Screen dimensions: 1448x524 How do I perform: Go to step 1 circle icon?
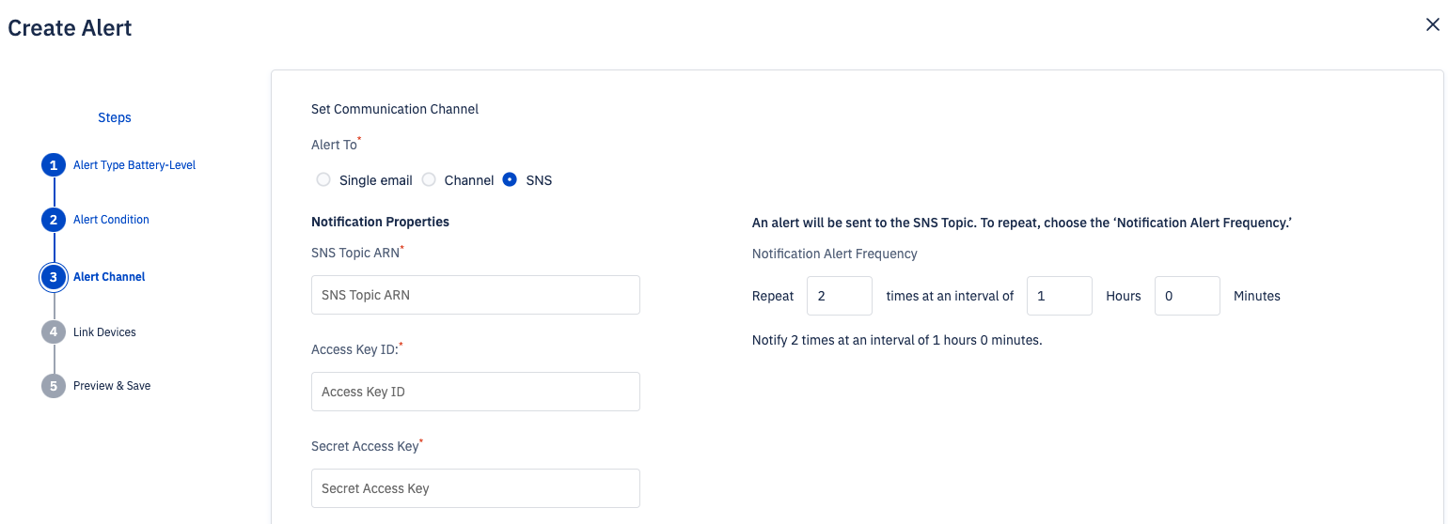(54, 165)
